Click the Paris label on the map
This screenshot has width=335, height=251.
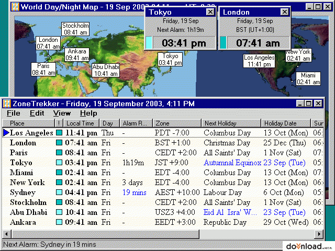coord(43,69)
